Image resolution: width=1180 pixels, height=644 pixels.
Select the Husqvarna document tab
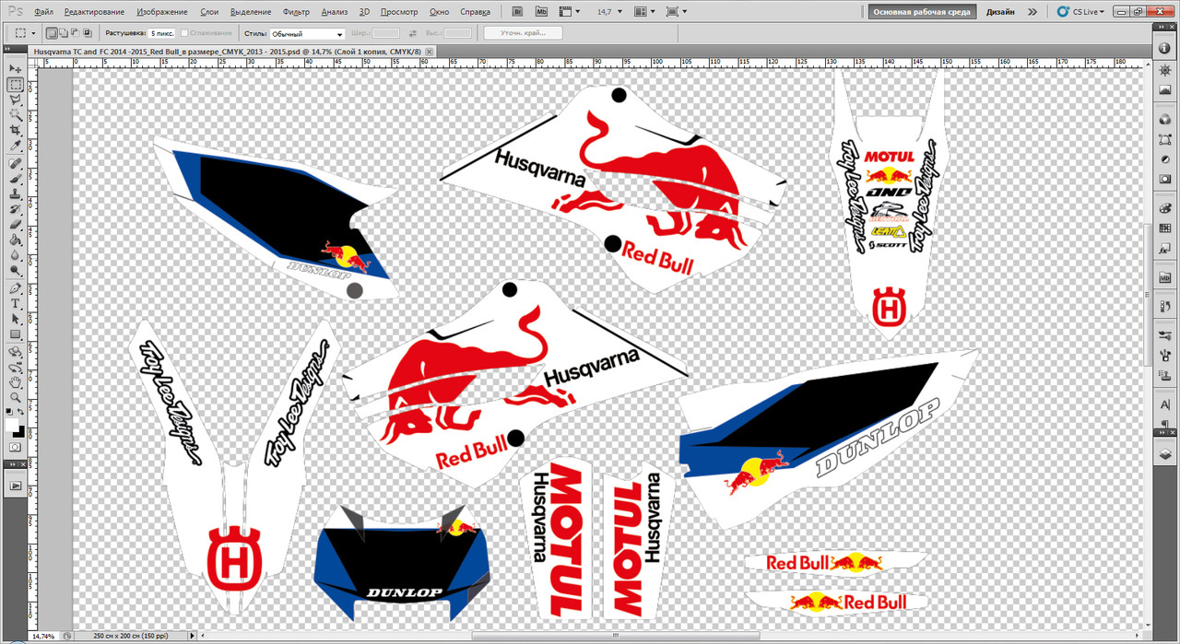pyautogui.click(x=230, y=53)
